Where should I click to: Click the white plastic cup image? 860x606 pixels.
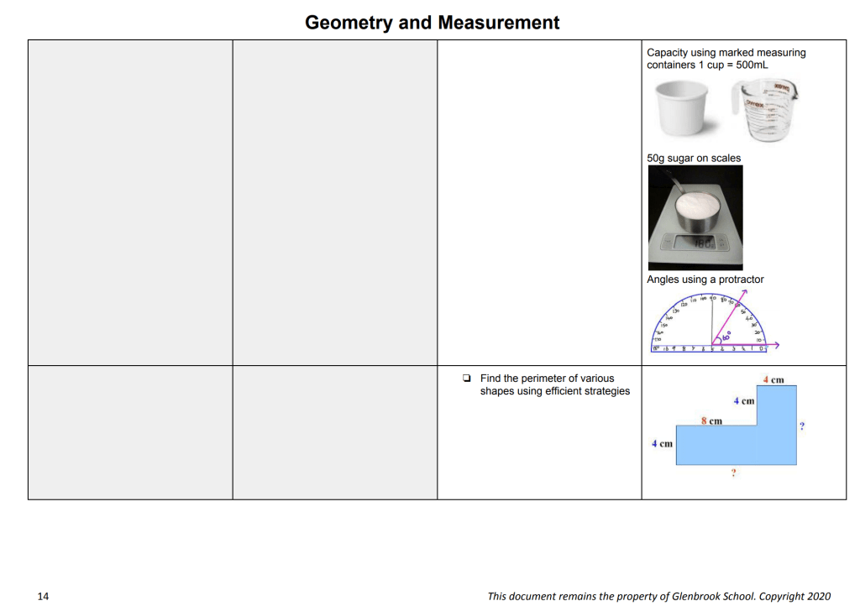[x=684, y=109]
